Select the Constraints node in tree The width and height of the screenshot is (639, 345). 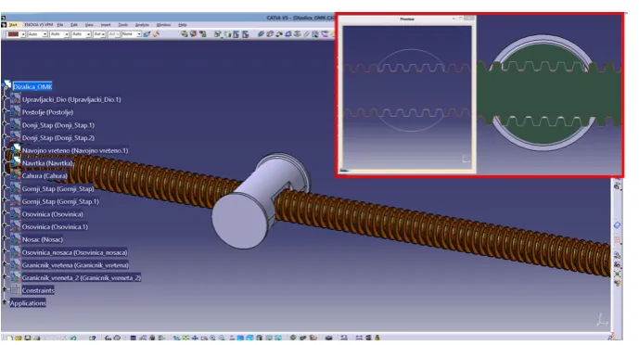[x=38, y=290]
